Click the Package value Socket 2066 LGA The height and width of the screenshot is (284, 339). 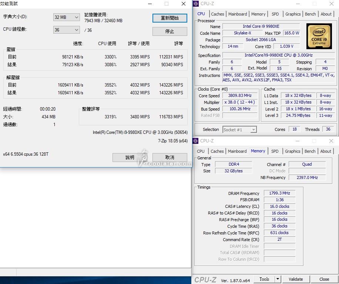261,40
